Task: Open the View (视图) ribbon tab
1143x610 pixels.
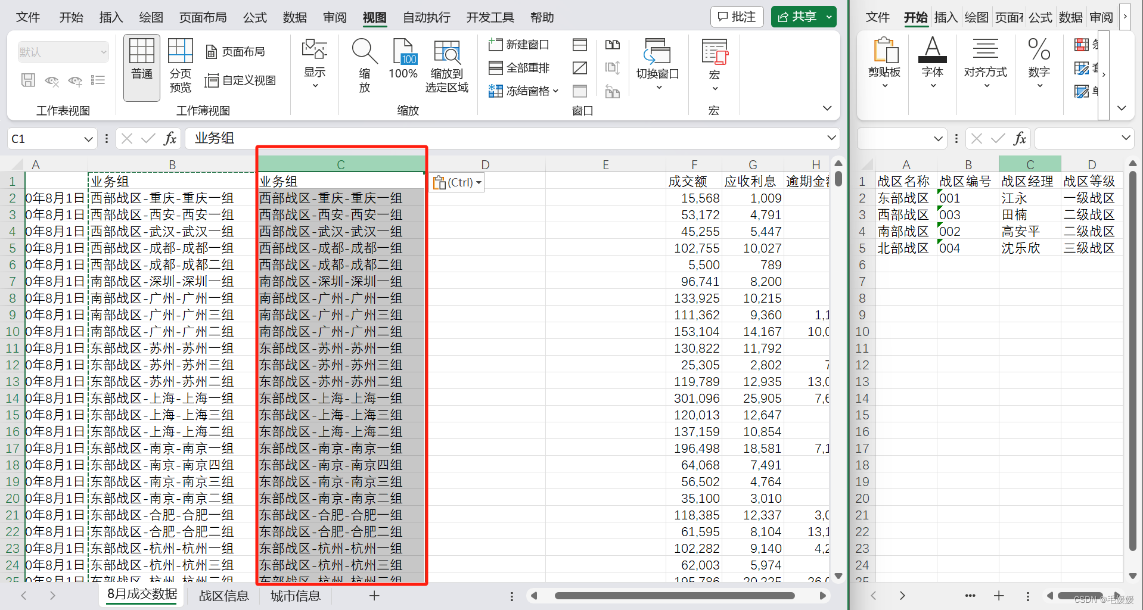Action: (374, 17)
